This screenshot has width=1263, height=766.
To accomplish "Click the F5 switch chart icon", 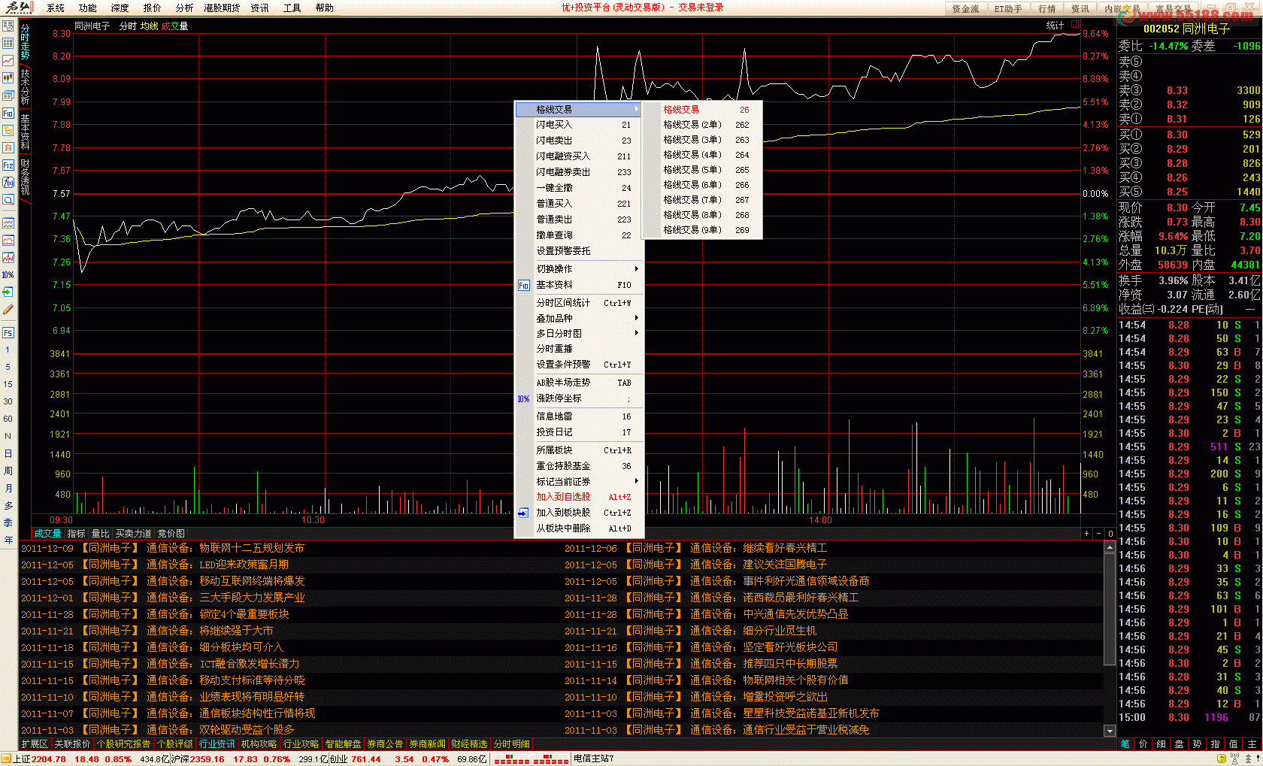I will pos(8,333).
